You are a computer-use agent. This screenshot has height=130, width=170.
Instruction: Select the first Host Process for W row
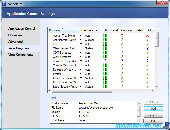(66, 78)
